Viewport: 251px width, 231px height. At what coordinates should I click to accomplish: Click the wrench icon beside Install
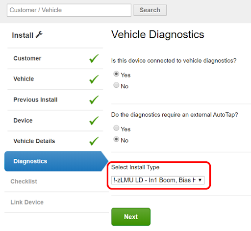click(39, 35)
